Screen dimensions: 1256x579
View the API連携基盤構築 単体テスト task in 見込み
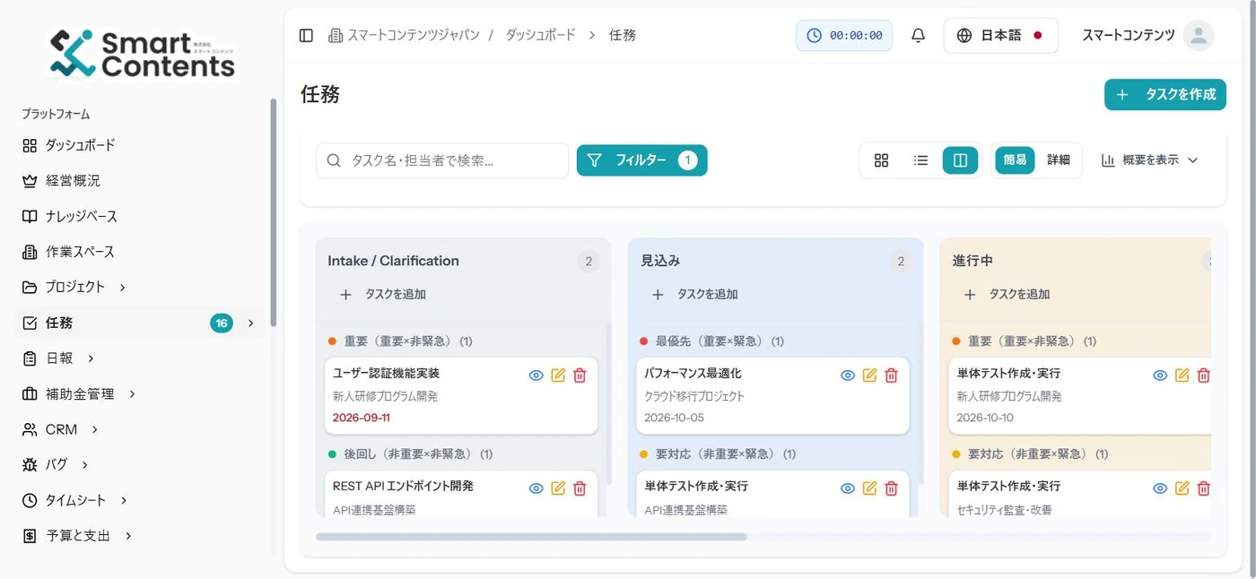(848, 488)
